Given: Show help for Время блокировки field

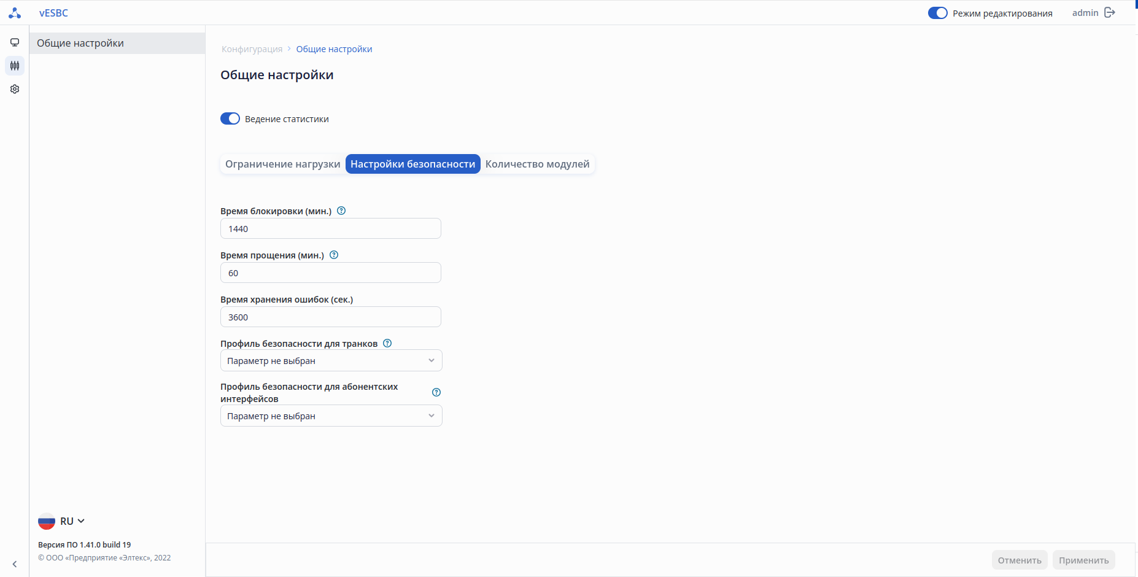Looking at the screenshot, I should tap(342, 211).
